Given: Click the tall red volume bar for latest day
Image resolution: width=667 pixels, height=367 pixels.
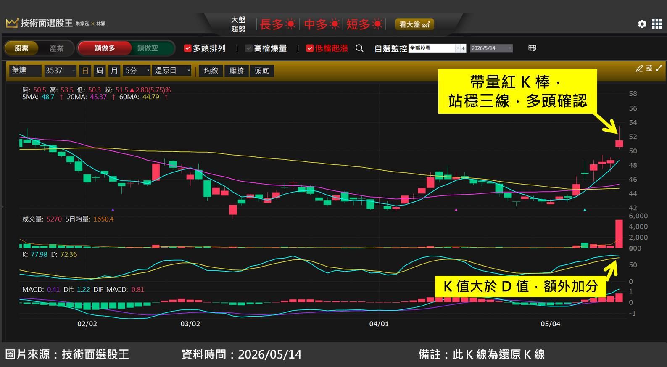Looking at the screenshot, I should 619,234.
